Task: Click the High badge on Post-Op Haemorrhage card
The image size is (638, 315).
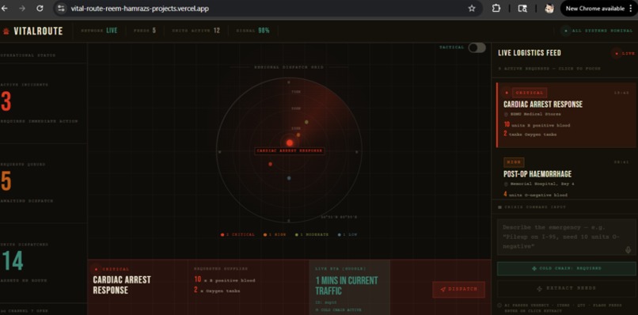Action: click(x=514, y=162)
